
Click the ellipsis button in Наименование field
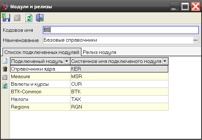coord(195,40)
